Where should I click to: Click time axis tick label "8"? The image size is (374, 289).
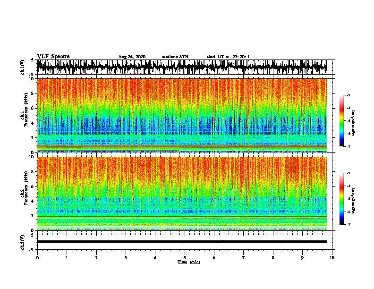point(273,258)
